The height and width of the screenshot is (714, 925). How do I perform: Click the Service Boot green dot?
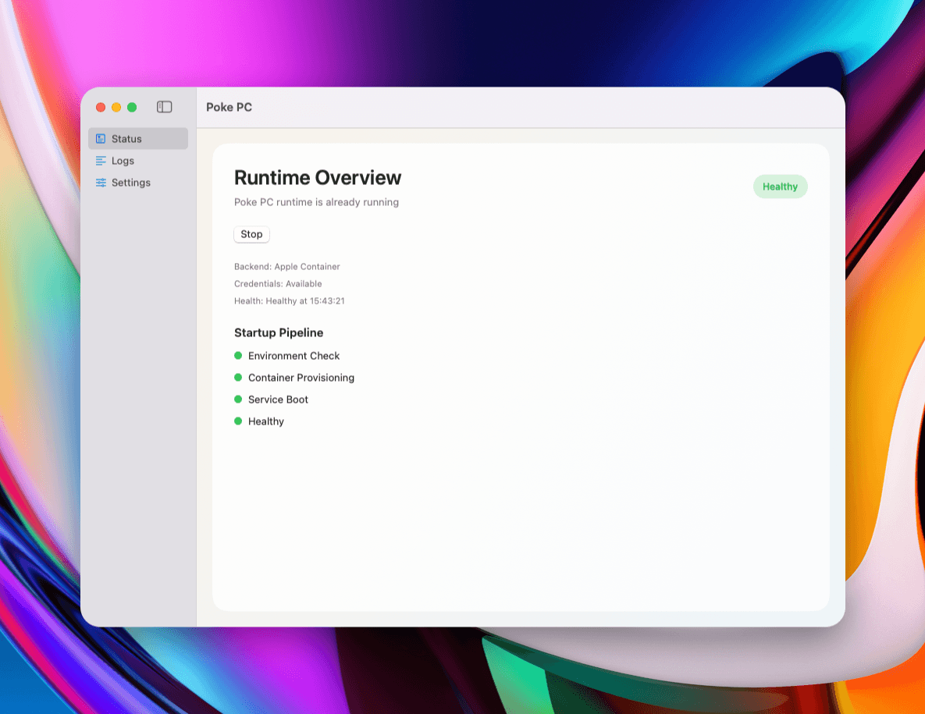click(x=238, y=399)
